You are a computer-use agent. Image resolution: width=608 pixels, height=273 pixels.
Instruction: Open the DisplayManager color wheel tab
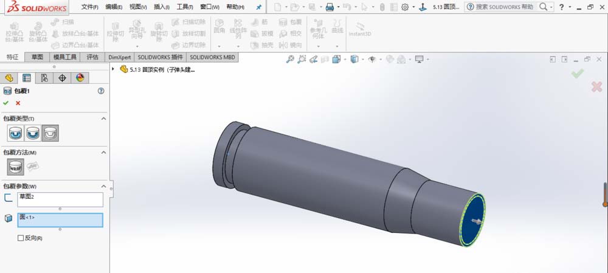(80, 78)
